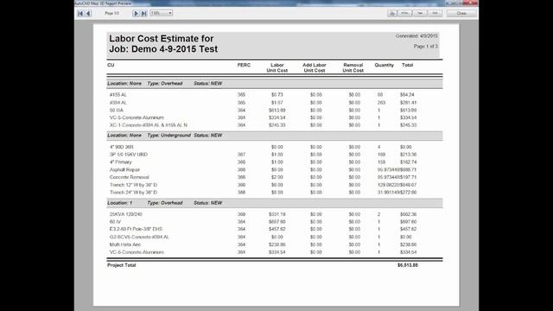Image resolution: width=553 pixels, height=311 pixels.
Task: Click the '4" Primary' row name
Action: coord(121,162)
